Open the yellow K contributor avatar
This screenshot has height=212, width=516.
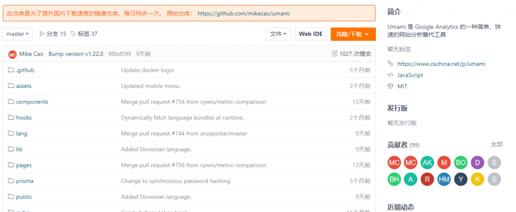478,179
